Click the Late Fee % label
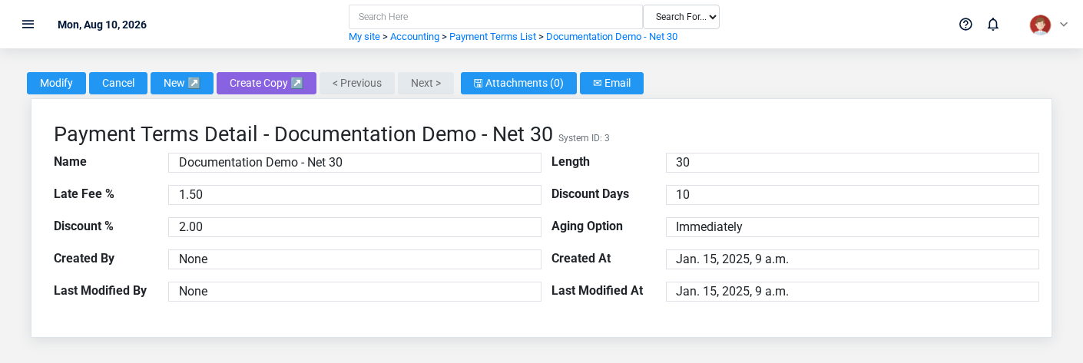Image resolution: width=1083 pixels, height=363 pixels. pos(84,194)
